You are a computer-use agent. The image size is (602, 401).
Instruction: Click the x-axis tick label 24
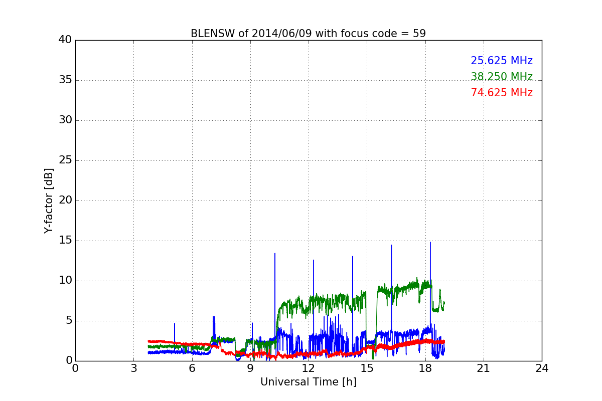tap(542, 368)
